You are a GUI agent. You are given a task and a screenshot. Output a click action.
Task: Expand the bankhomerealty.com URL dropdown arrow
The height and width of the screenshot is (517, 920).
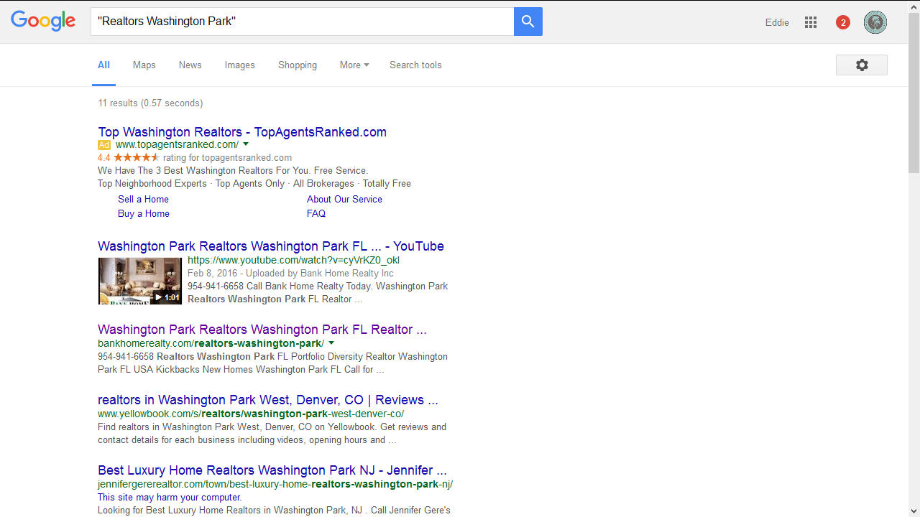(x=331, y=343)
